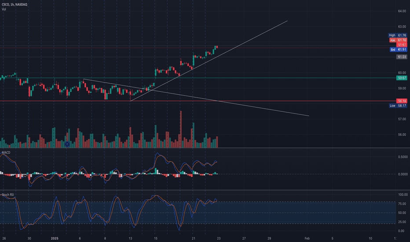The width and height of the screenshot is (410, 242).
Task: Click the red 58.16 price line label
Action: tap(402, 101)
